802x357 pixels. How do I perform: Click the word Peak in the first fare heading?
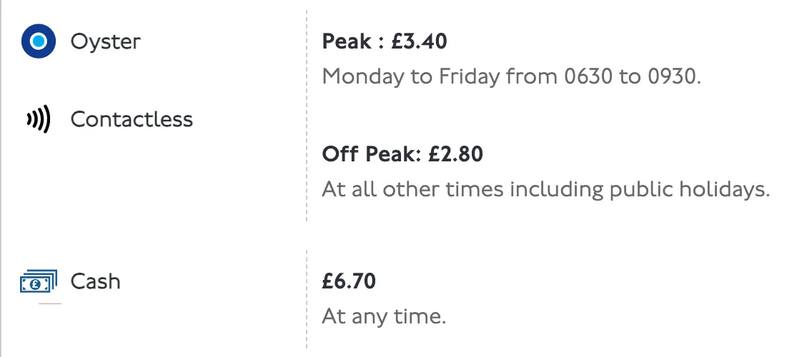pos(347,41)
